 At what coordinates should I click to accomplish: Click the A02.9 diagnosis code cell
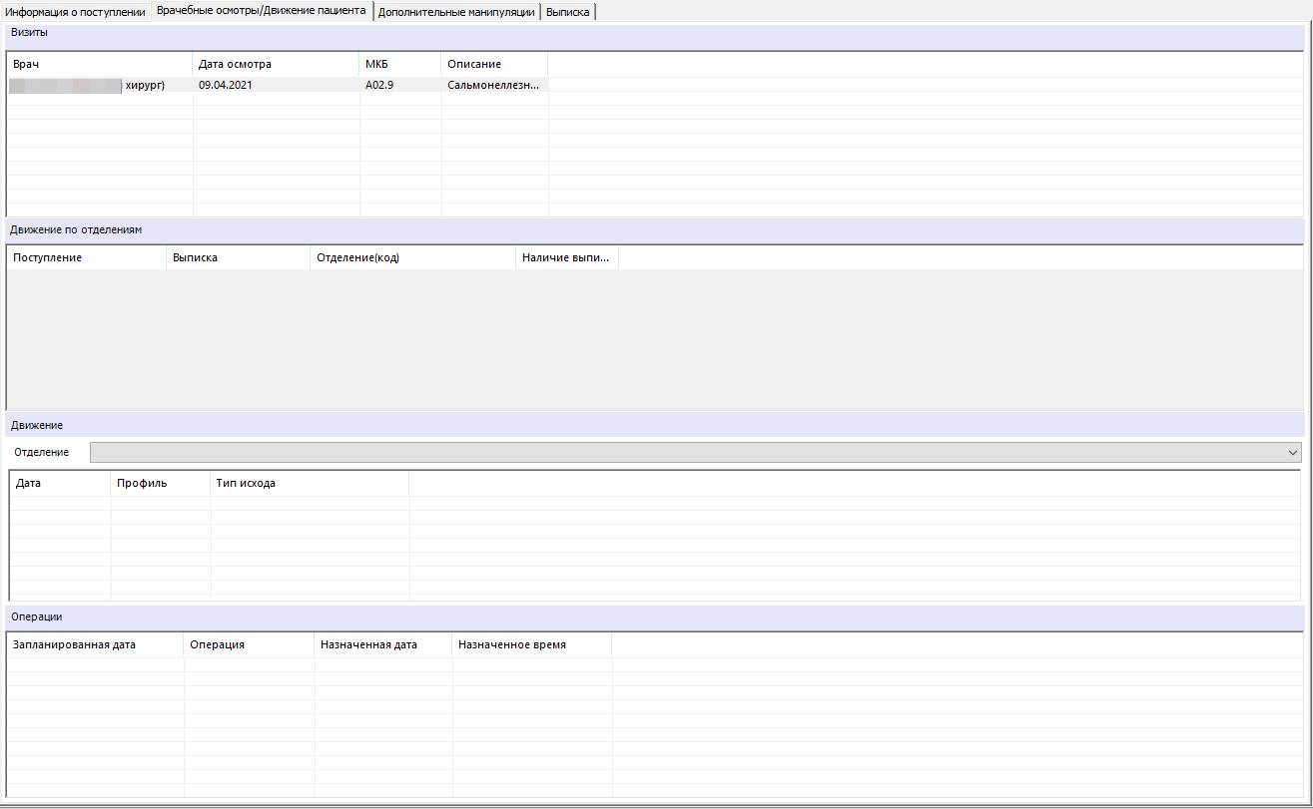coord(399,85)
